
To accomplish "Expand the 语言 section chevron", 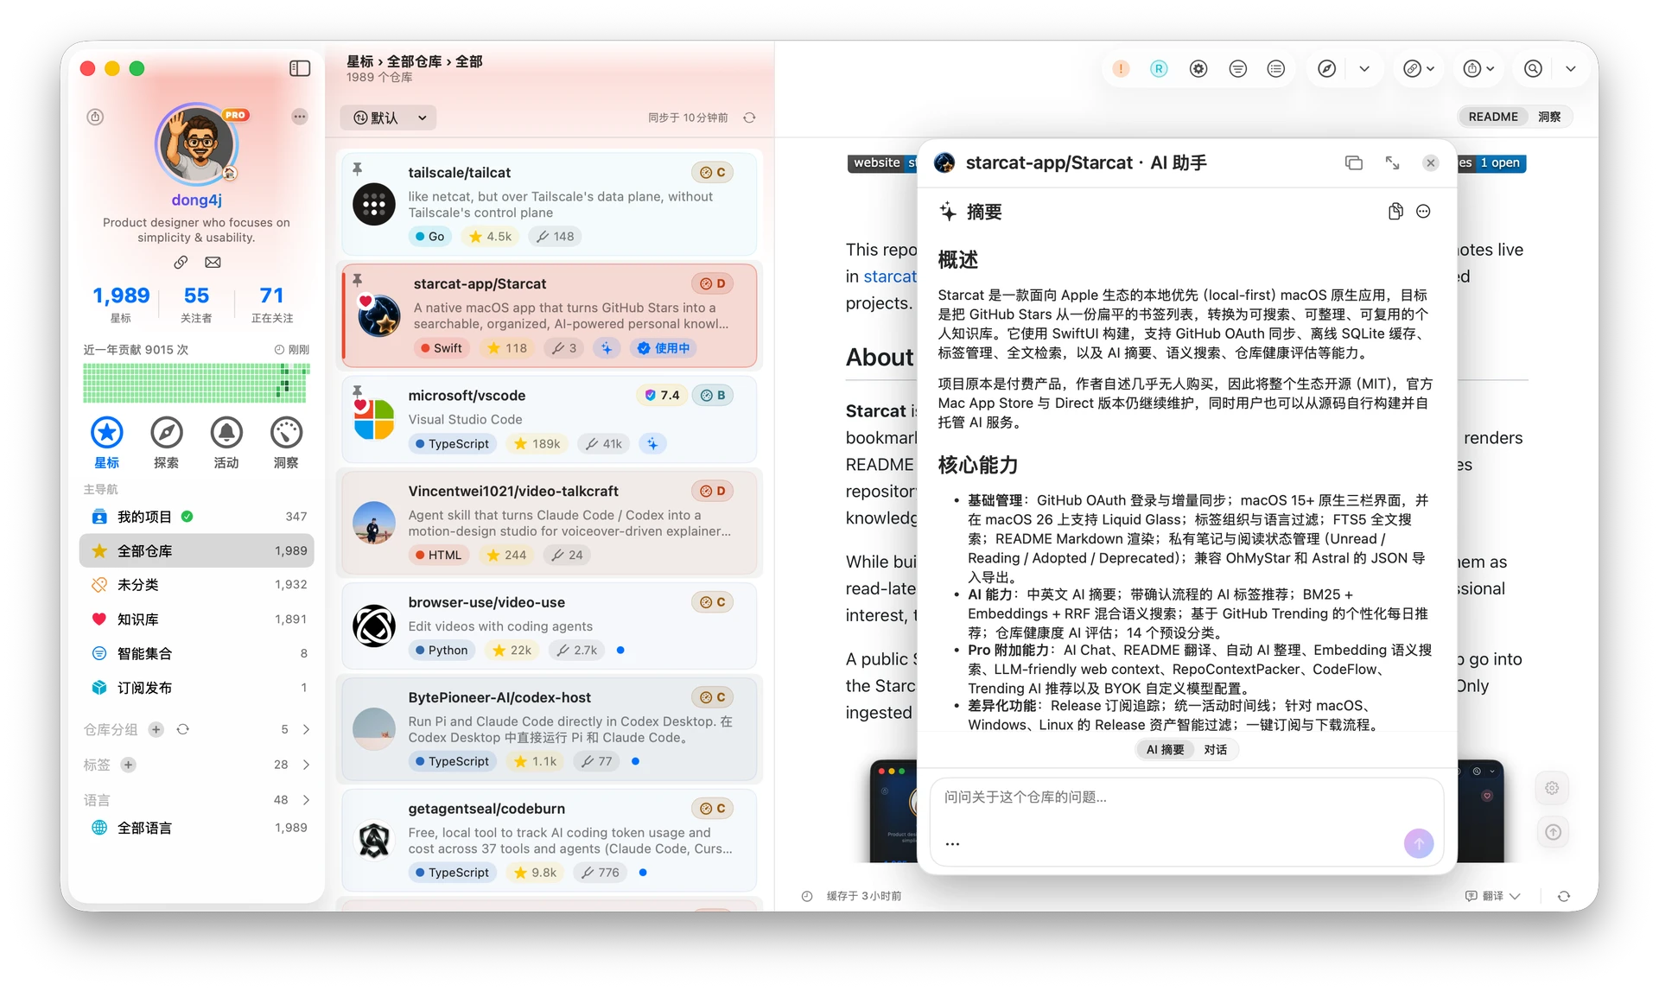I will click(306, 800).
